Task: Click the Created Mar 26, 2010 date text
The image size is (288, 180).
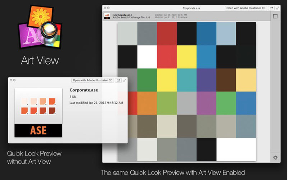Action: (171, 15)
